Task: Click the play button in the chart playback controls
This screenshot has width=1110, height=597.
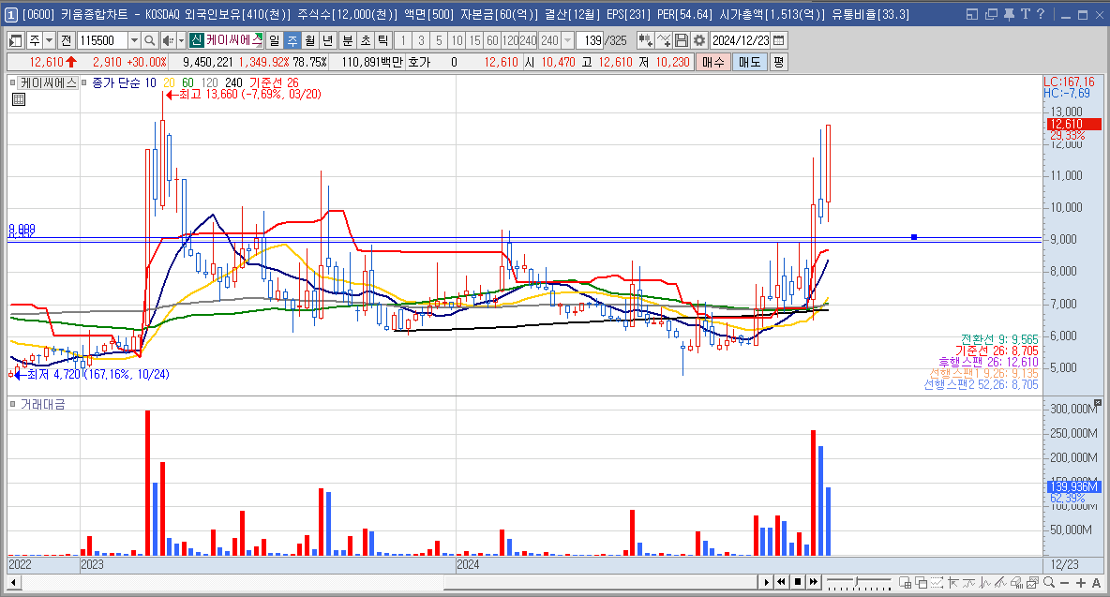Action: (766, 582)
